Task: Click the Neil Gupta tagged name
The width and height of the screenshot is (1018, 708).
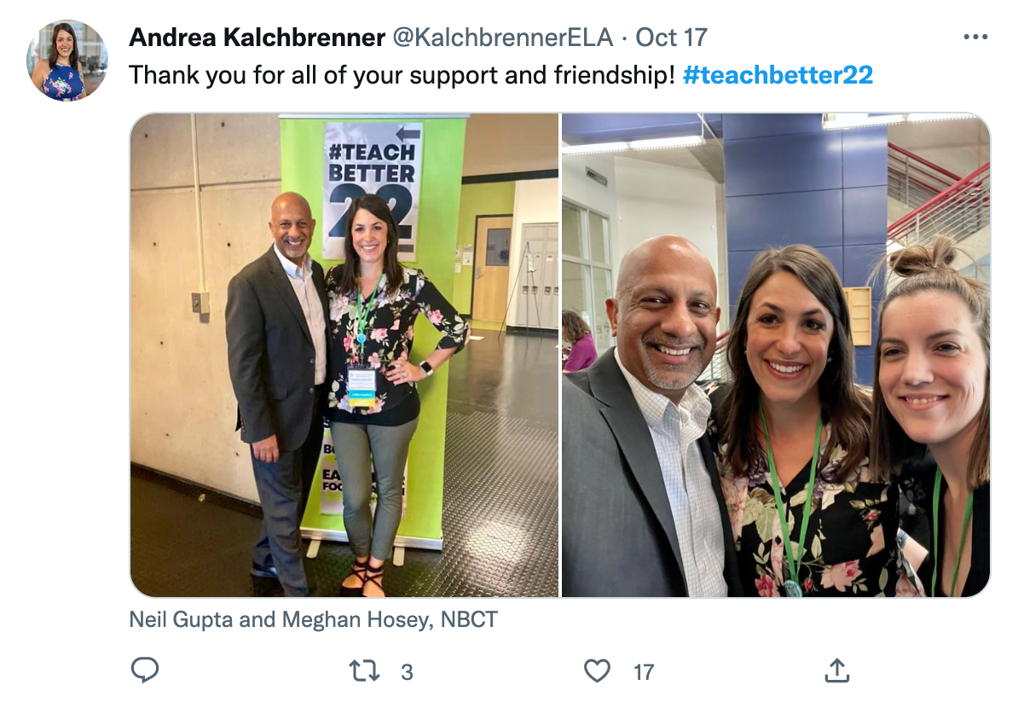Action: tap(181, 619)
